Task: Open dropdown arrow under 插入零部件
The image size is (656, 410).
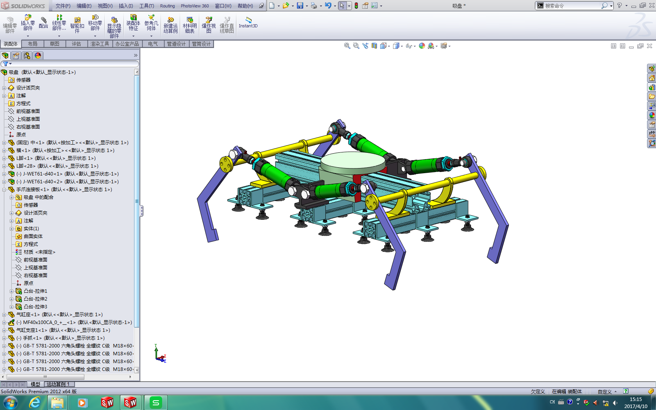Action: pyautogui.click(x=28, y=36)
